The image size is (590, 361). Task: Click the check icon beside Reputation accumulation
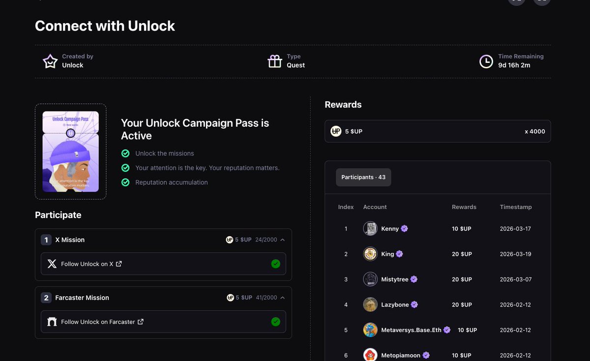pos(125,182)
